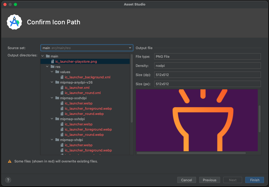Viewport: 269px width, 187px height.
Task: Click the warning triangle icon near the bottom
Action: (x=9, y=161)
